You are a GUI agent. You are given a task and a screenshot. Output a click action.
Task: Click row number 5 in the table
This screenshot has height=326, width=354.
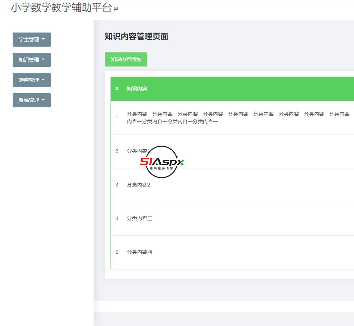coord(117,252)
